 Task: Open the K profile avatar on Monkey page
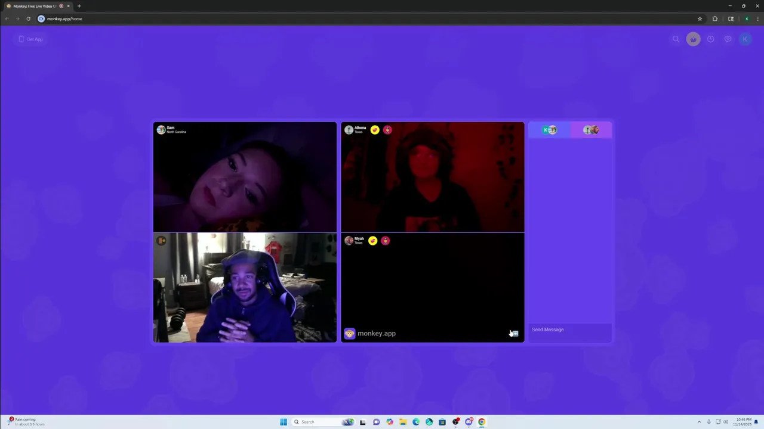coord(744,39)
